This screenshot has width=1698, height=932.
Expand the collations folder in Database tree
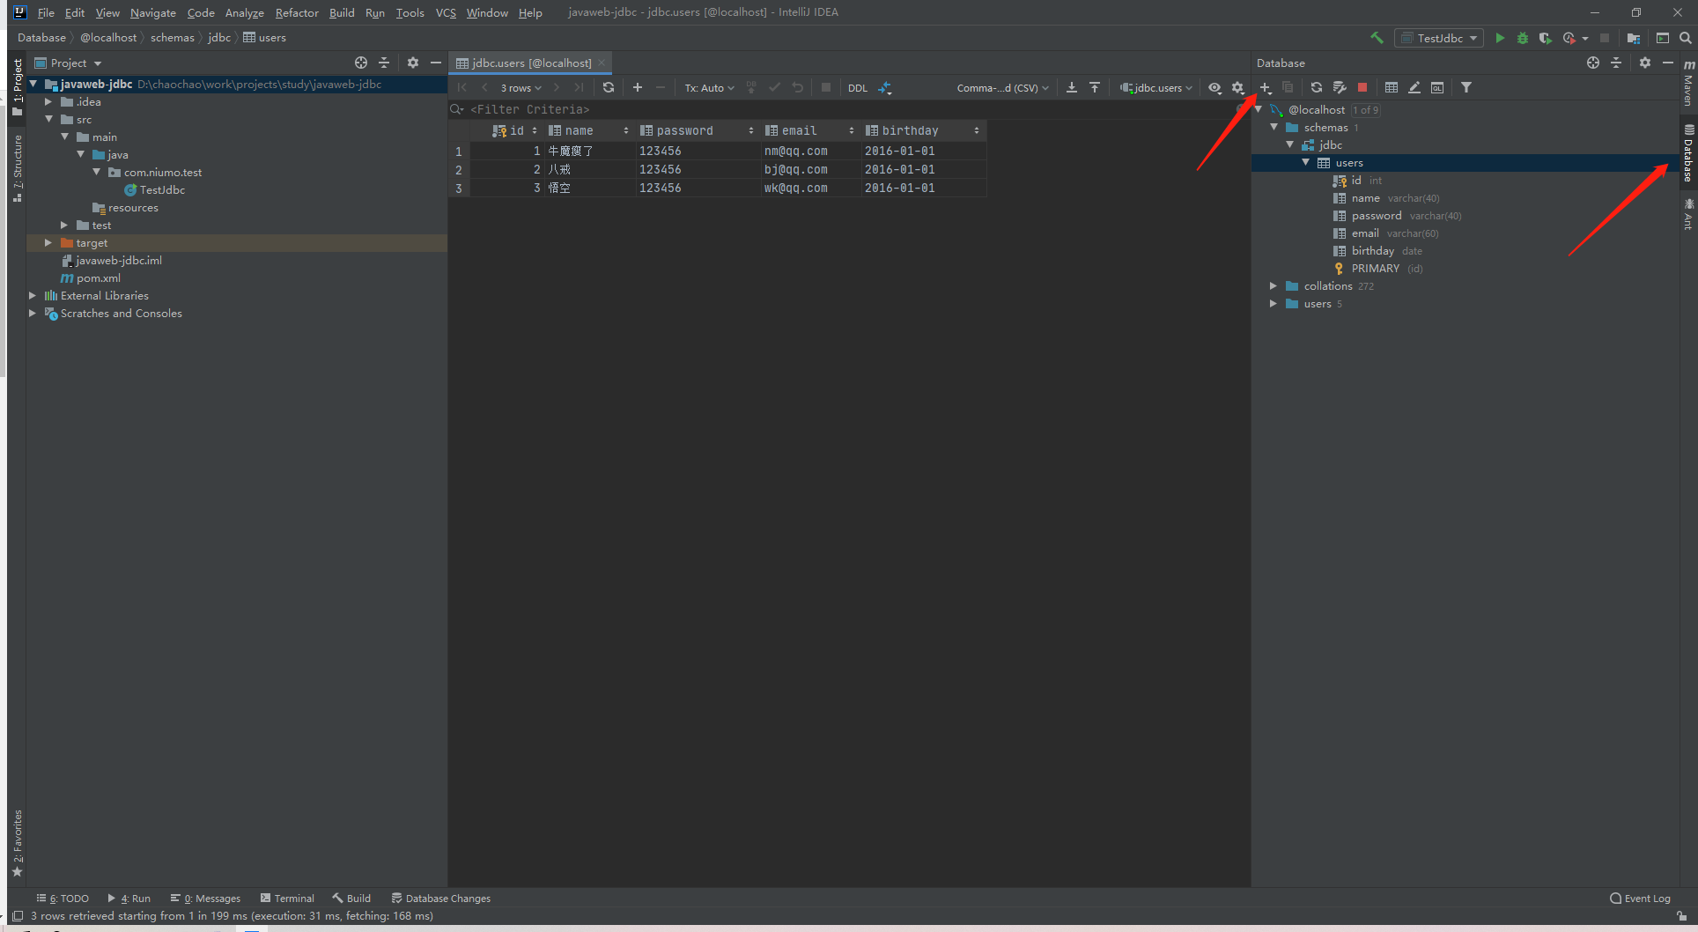[1273, 285]
